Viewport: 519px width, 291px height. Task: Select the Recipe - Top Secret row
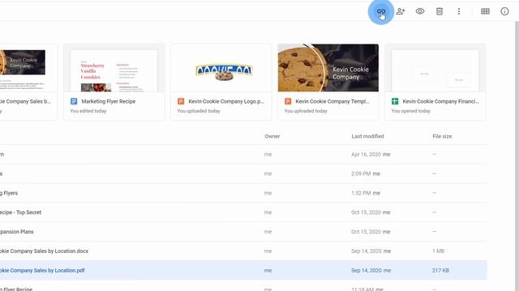click(x=243, y=212)
